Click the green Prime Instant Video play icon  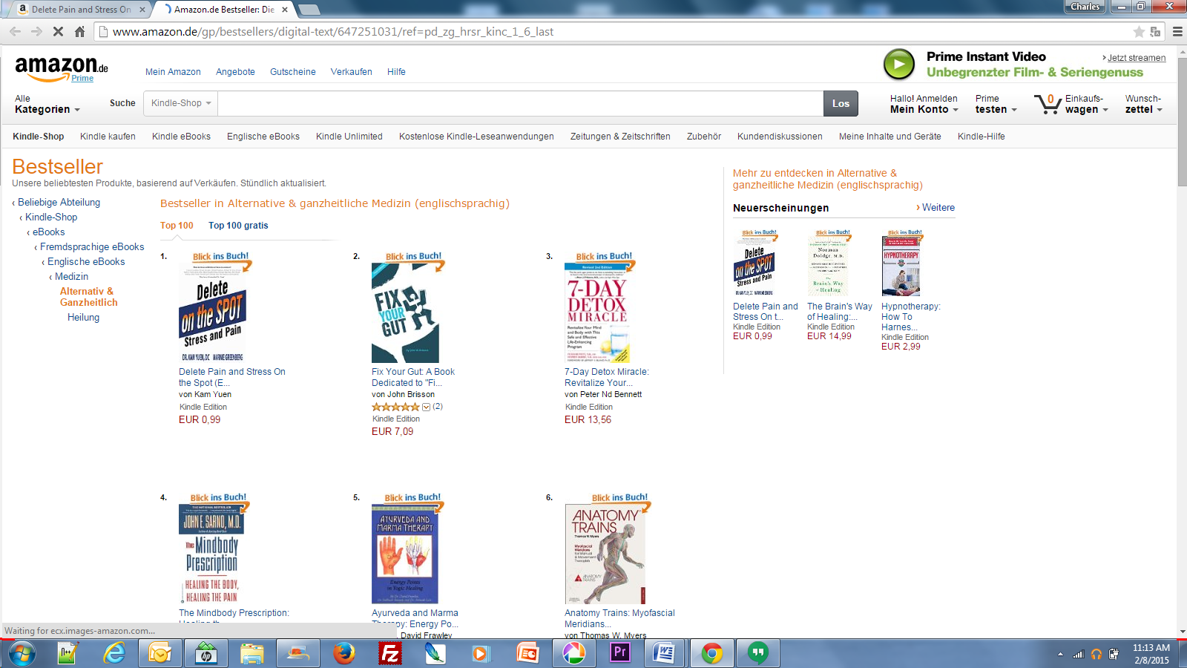(899, 65)
